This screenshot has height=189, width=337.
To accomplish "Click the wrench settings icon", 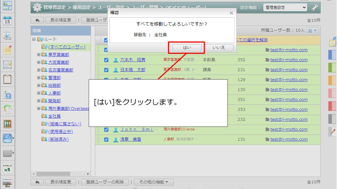I will click(315, 8).
